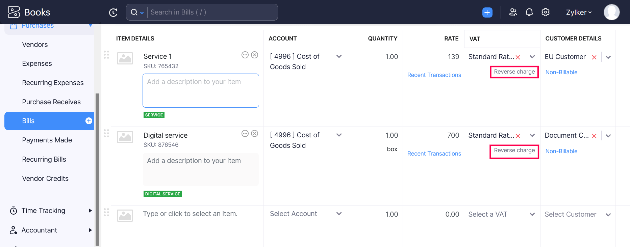Click Recent Transactions link for Service 1
The height and width of the screenshot is (247, 630).
(x=434, y=75)
